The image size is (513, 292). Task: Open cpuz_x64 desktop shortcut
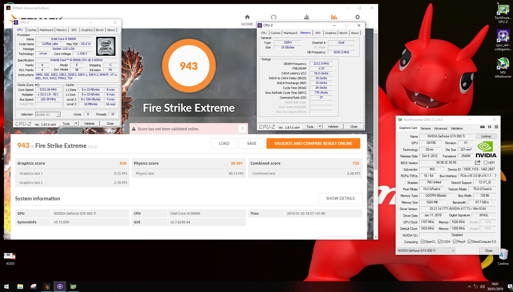(x=503, y=40)
